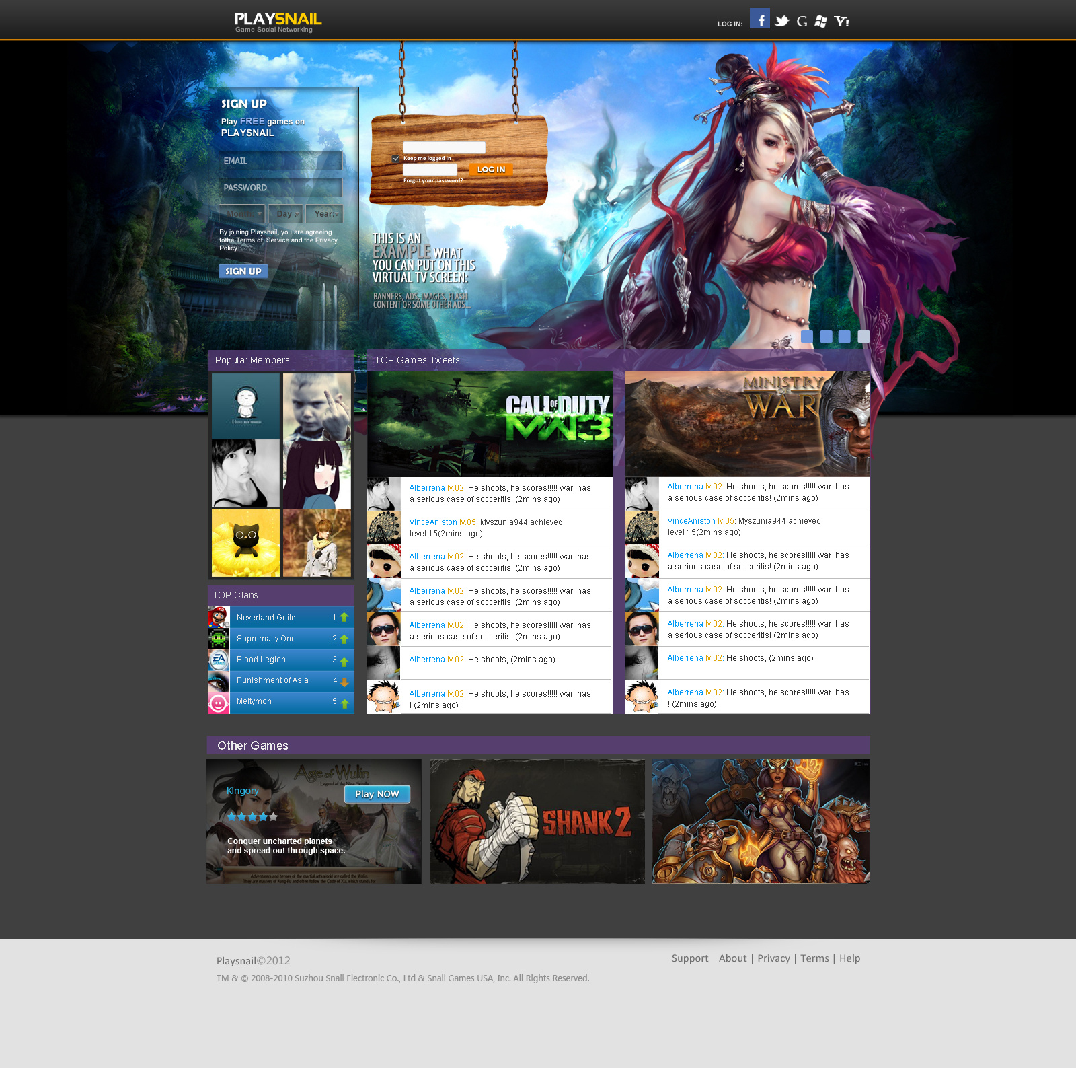Screen dimensions: 1076x1068
Task: Click the orange LOG IN button
Action: click(491, 170)
